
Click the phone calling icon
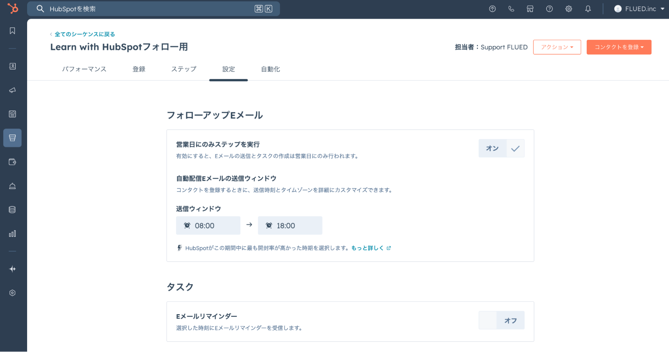pos(511,9)
